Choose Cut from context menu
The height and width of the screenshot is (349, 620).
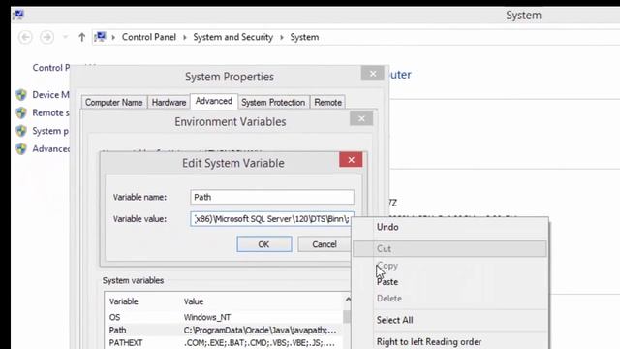449,248
